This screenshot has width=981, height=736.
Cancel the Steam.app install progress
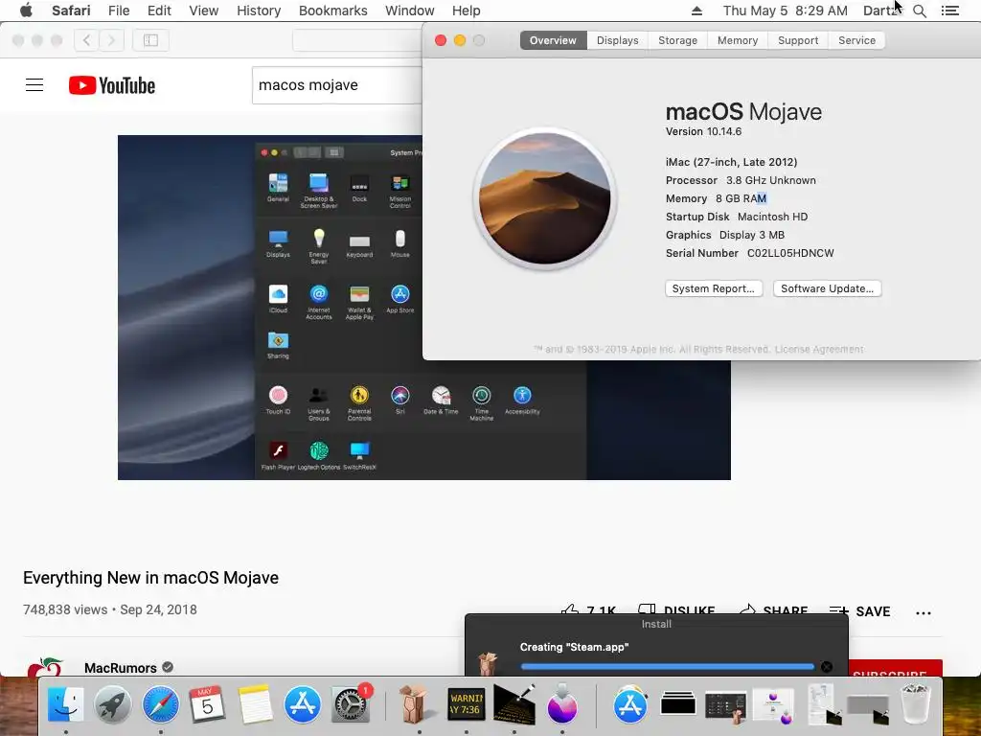[827, 667]
